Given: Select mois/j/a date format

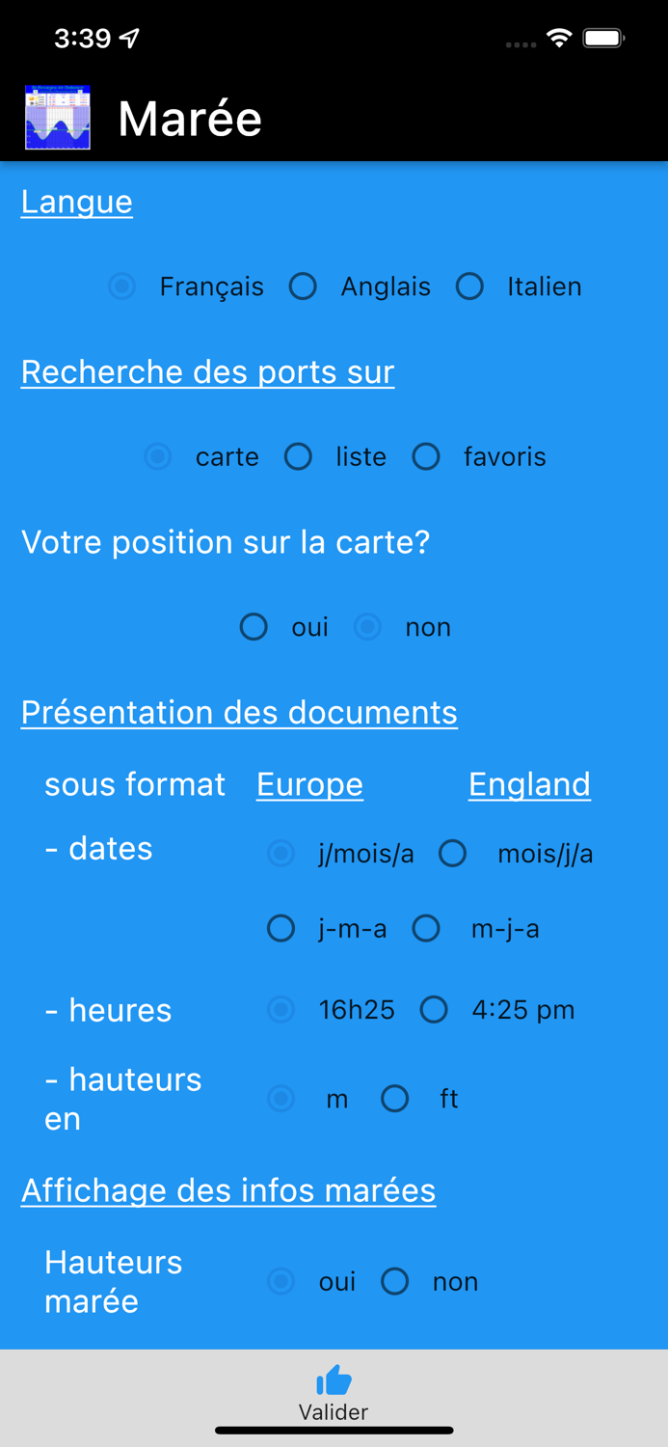Looking at the screenshot, I should coord(452,853).
